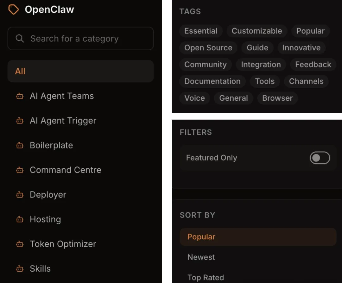
Task: Choose the Top Rated sort option
Action: coord(206,278)
